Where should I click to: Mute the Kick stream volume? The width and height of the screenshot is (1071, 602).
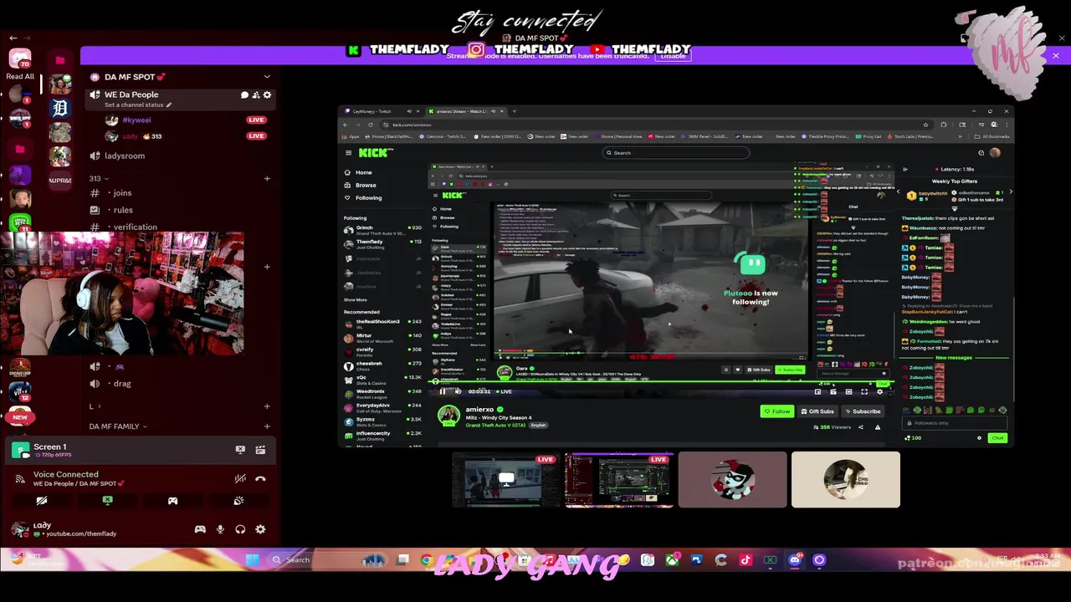click(458, 391)
